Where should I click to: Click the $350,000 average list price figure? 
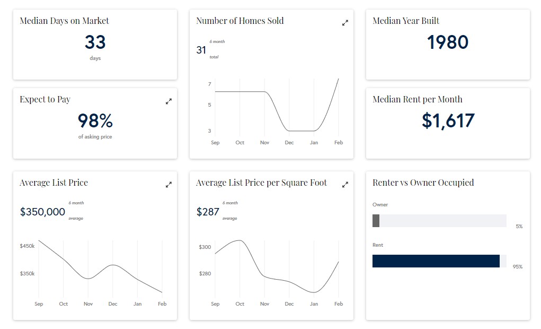42,212
